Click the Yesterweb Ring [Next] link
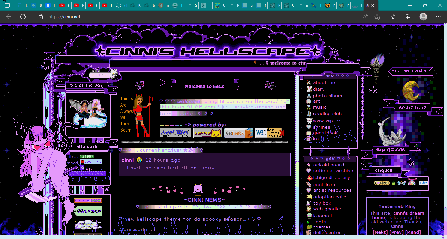Image resolution: width=447 pixels, height=239 pixels. click(380, 232)
